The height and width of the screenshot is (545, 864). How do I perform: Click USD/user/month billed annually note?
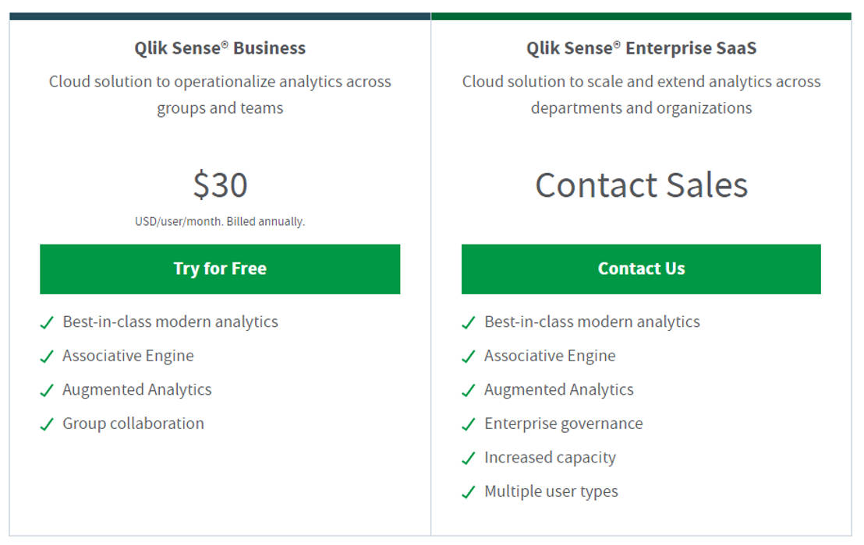click(x=220, y=222)
